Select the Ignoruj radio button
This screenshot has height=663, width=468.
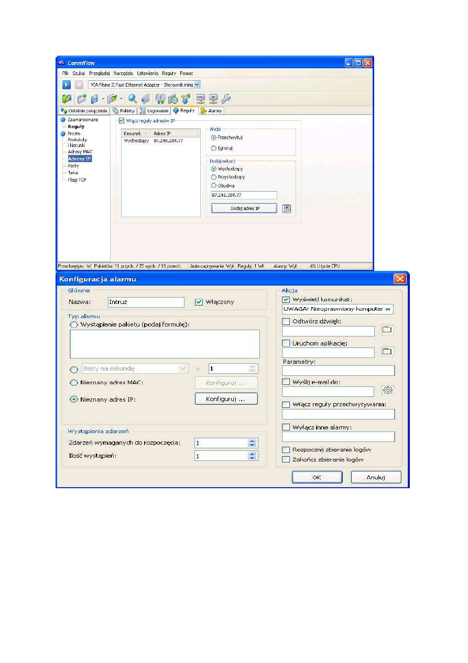213,148
